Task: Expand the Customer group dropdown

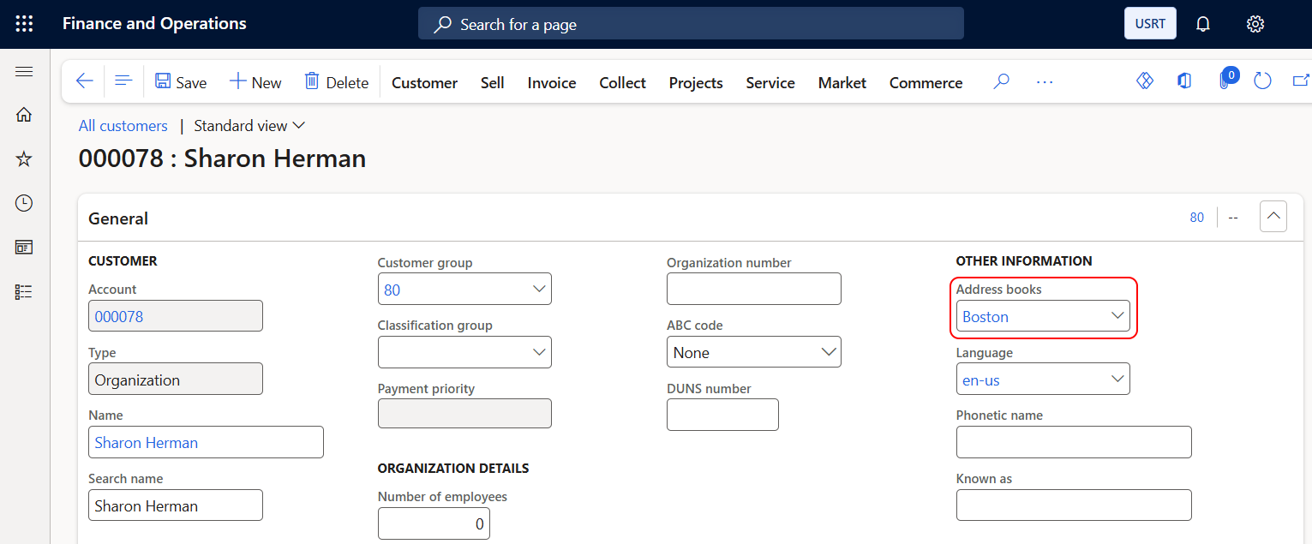Action: 539,290
